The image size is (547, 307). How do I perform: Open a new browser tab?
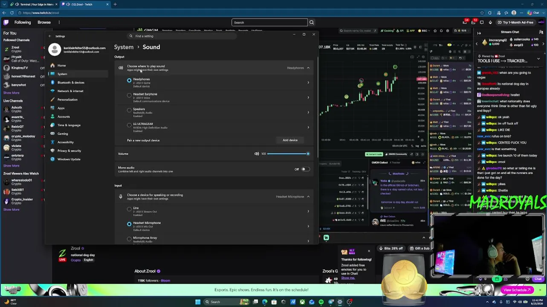(115, 4)
